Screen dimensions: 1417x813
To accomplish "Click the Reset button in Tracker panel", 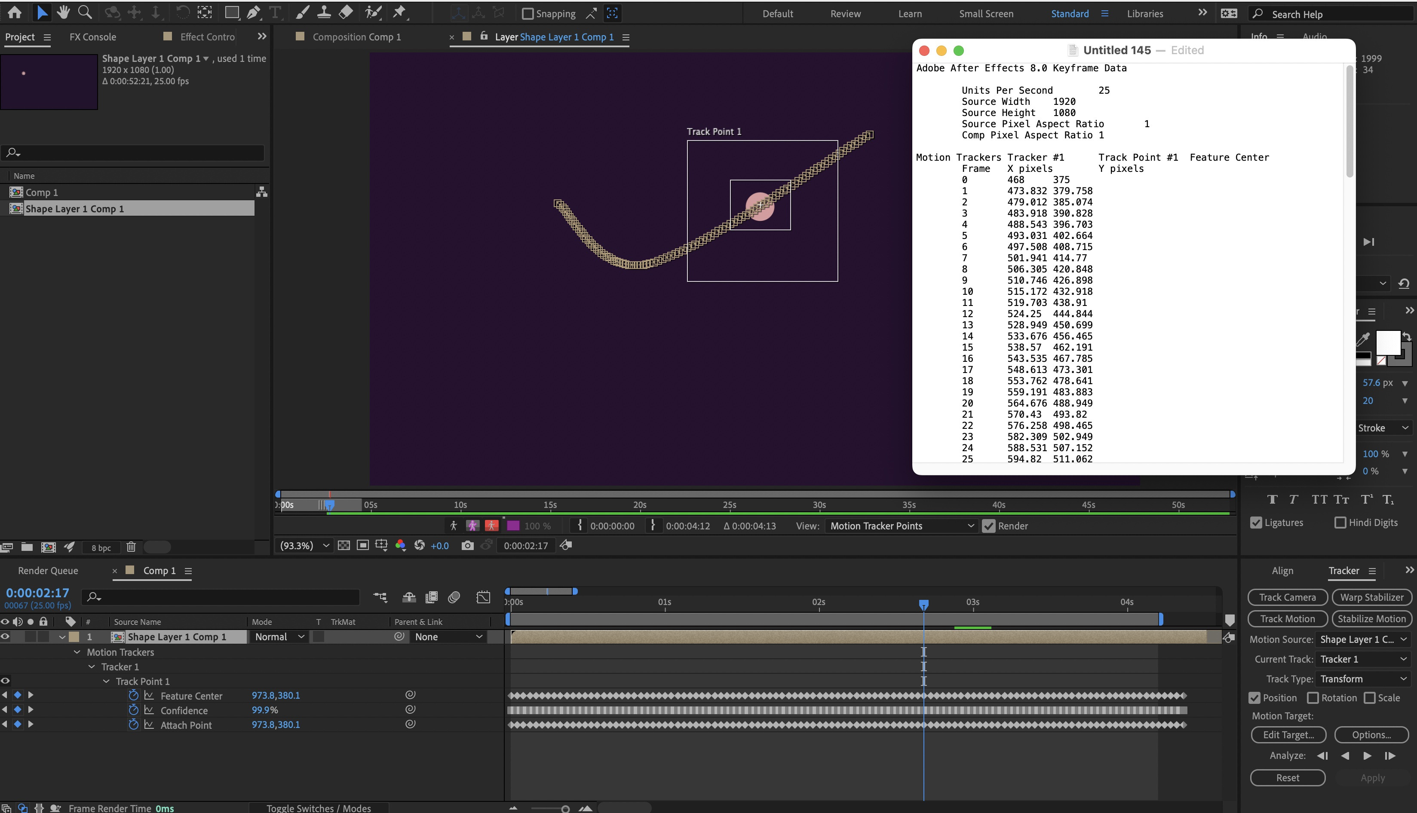I will [1287, 777].
